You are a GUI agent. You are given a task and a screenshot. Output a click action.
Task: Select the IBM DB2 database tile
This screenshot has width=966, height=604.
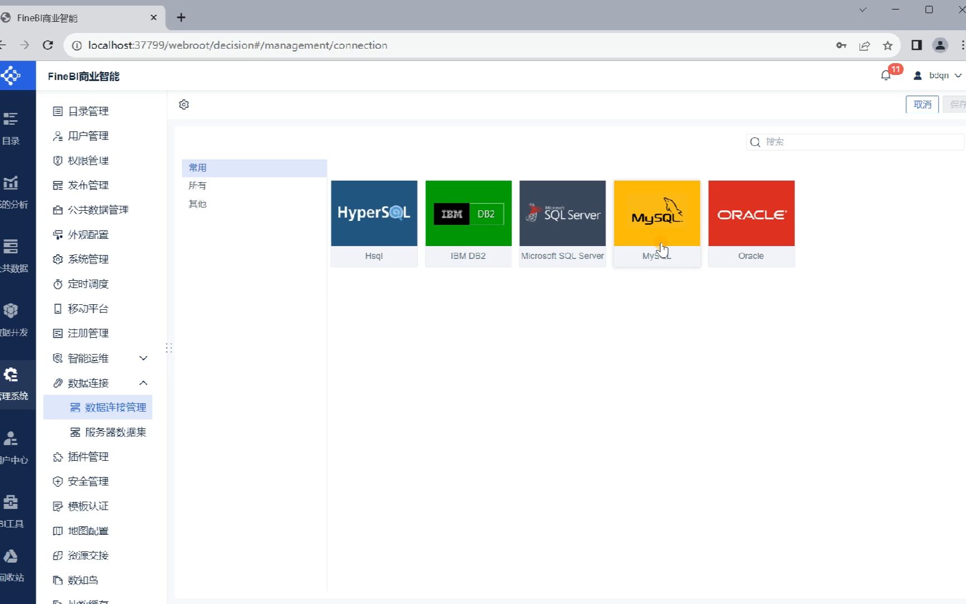point(468,223)
